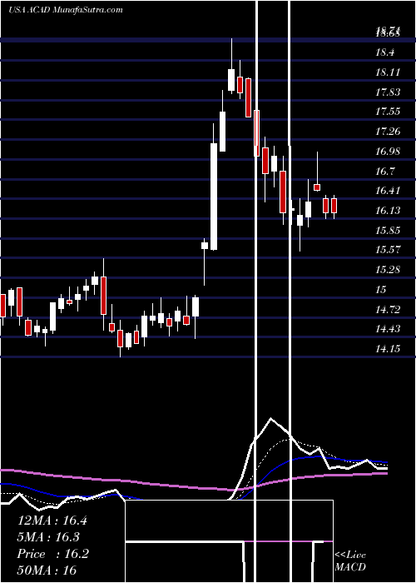Click the 18.11 price axis label

coord(388,72)
